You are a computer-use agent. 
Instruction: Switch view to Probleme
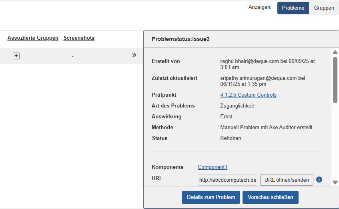[293, 8]
